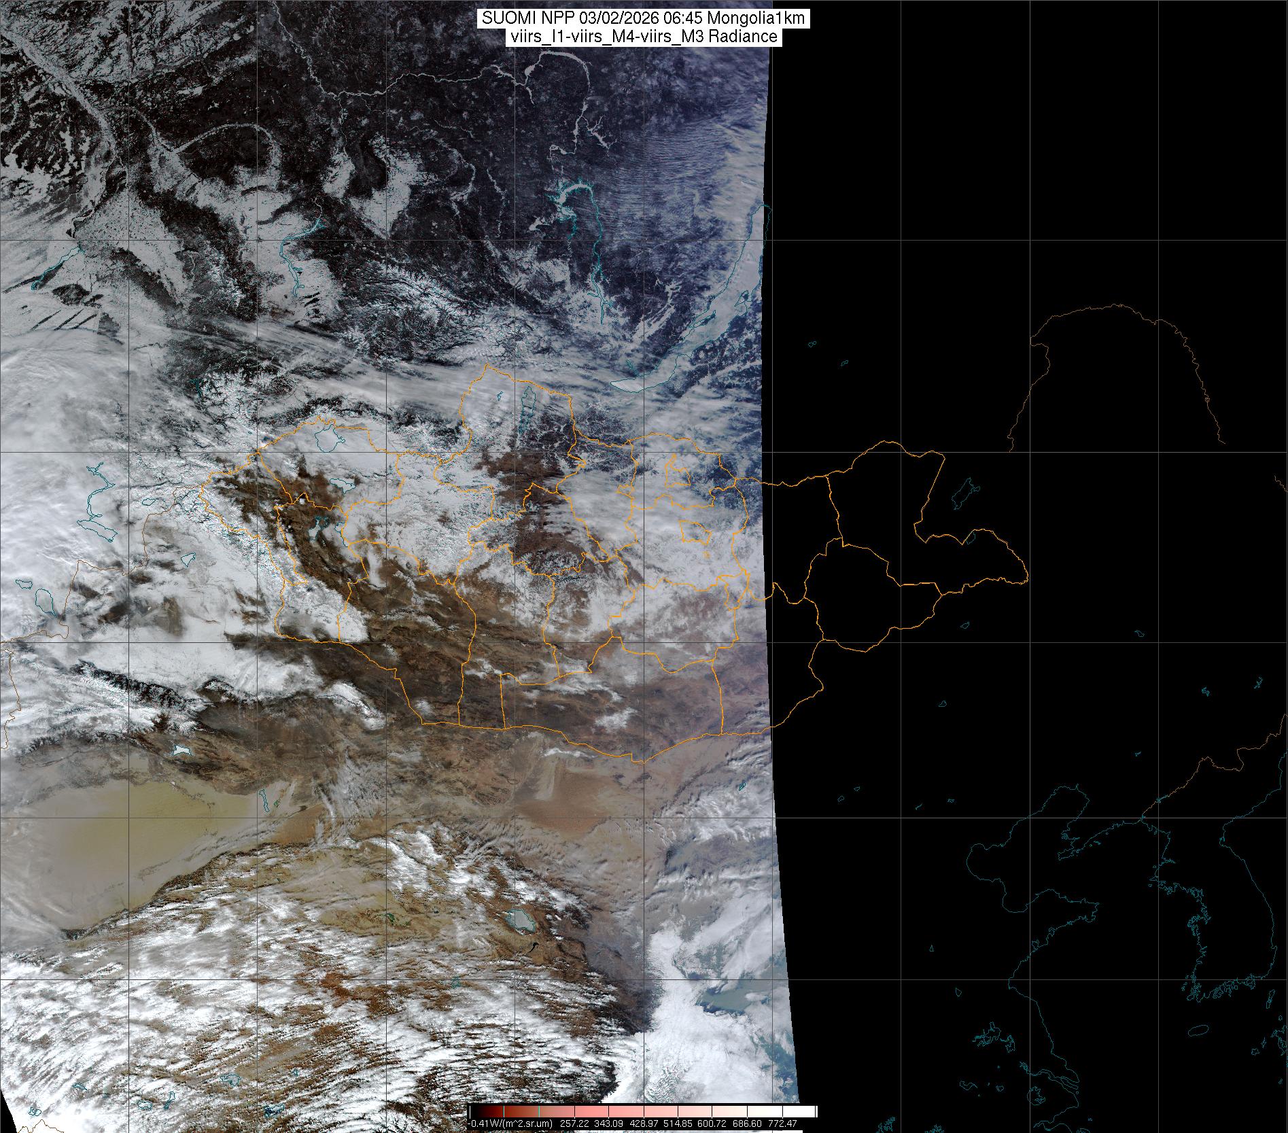The height and width of the screenshot is (1133, 1288).
Task: Click the -0.41W/(m^2.sr.um) units label
Action: 512,1123
